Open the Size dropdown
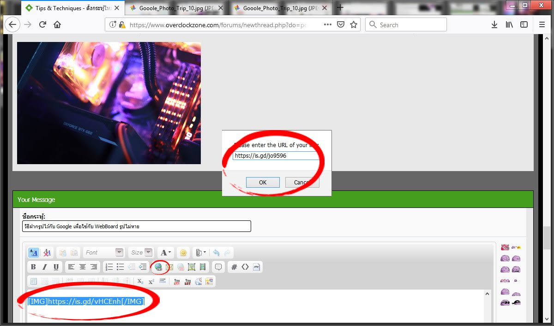This screenshot has width=554, height=326. (x=141, y=253)
